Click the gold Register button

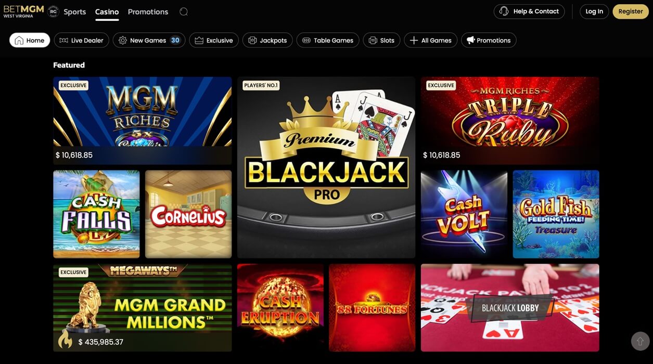coord(631,11)
